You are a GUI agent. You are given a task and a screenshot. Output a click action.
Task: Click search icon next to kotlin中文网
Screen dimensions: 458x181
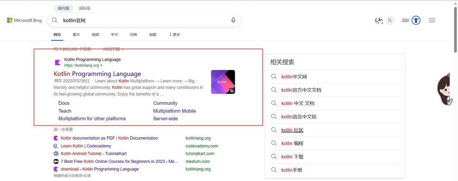pos(274,76)
